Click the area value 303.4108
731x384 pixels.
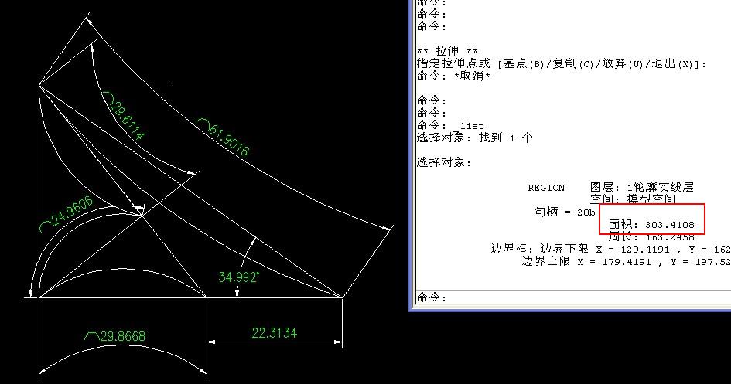(x=669, y=225)
